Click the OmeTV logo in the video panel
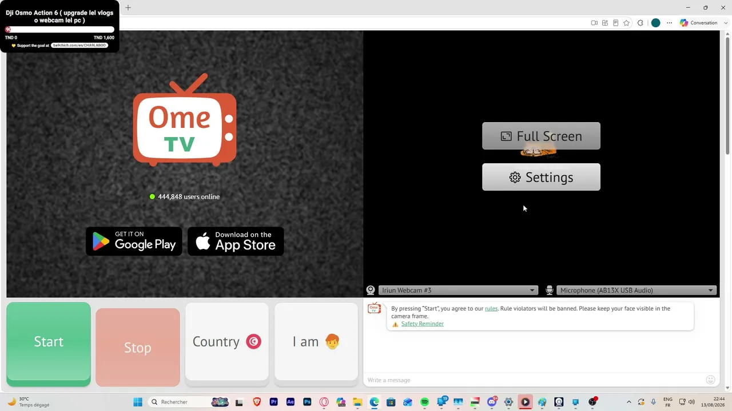 tap(185, 120)
